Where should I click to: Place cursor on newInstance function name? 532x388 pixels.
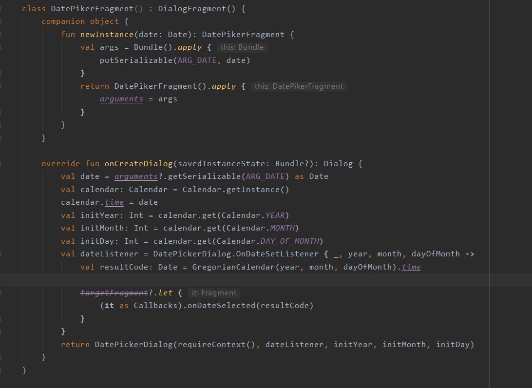[107, 34]
